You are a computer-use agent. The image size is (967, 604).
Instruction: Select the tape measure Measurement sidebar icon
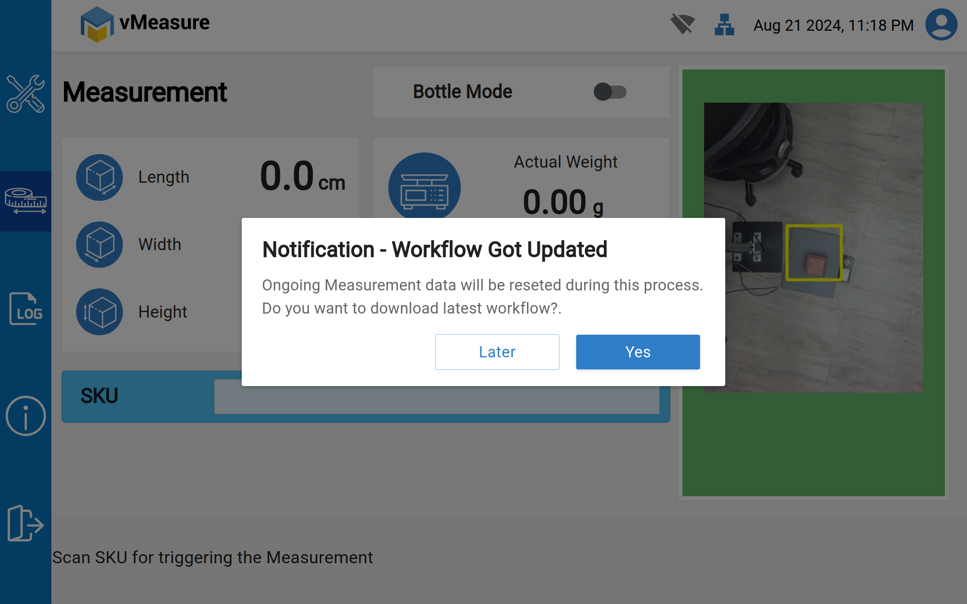tap(25, 201)
